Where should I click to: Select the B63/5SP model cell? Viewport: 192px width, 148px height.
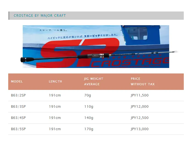[18, 129]
